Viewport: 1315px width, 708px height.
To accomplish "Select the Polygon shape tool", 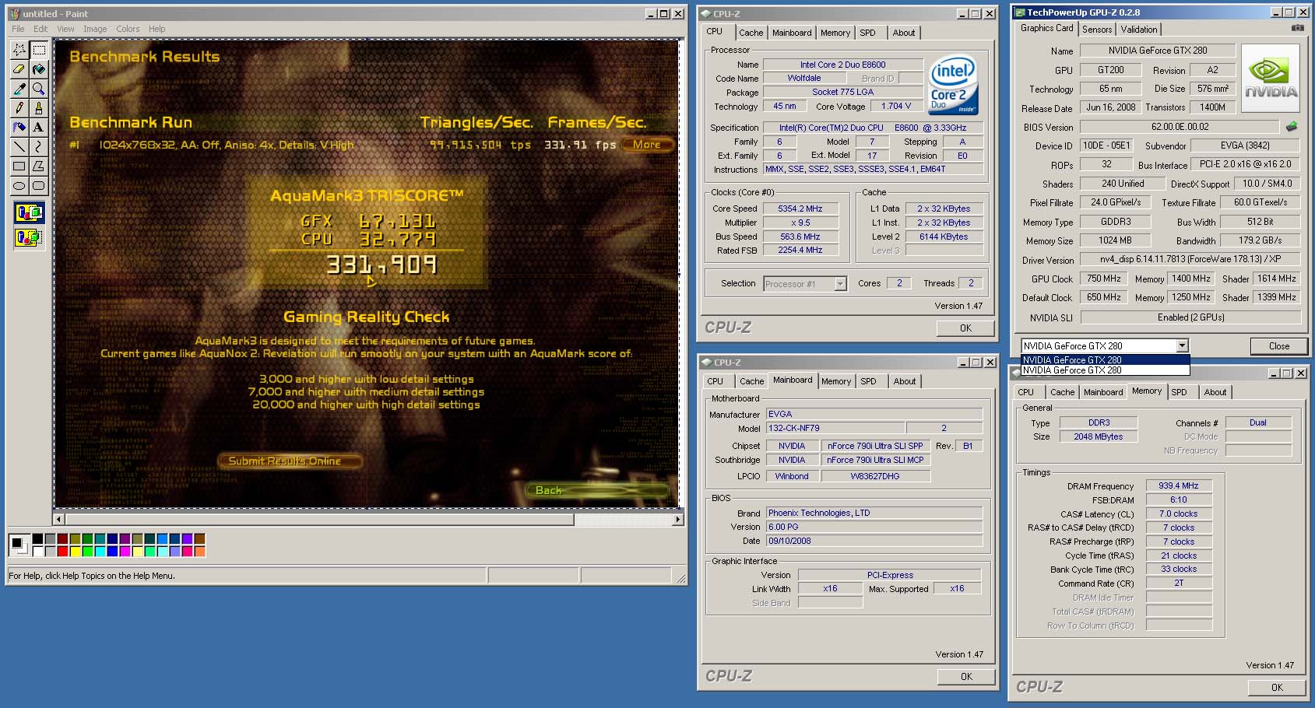I will pyautogui.click(x=38, y=166).
